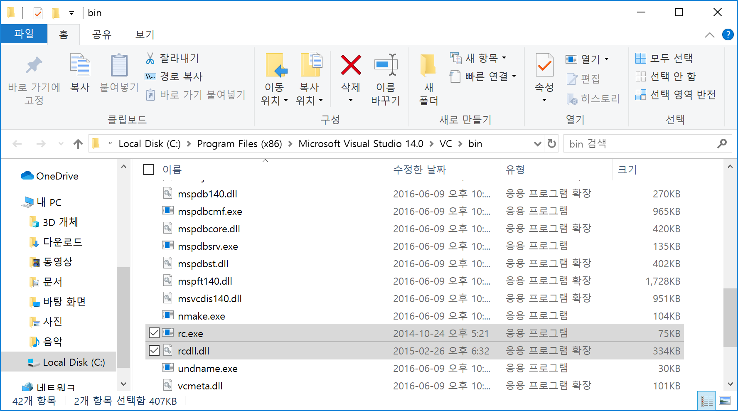Navigate to Microsoft Visual Studio 14.0 breadcrumb

(361, 144)
